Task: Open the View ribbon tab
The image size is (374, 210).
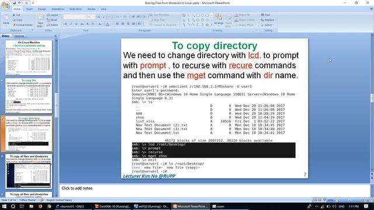Action: coord(103,9)
